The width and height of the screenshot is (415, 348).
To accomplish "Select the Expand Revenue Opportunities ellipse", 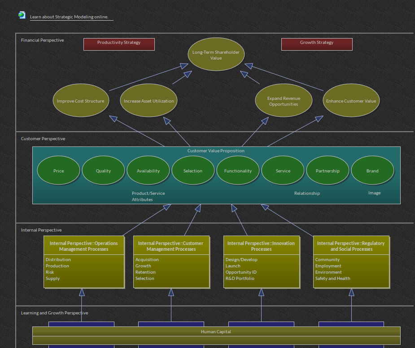I will tap(284, 101).
